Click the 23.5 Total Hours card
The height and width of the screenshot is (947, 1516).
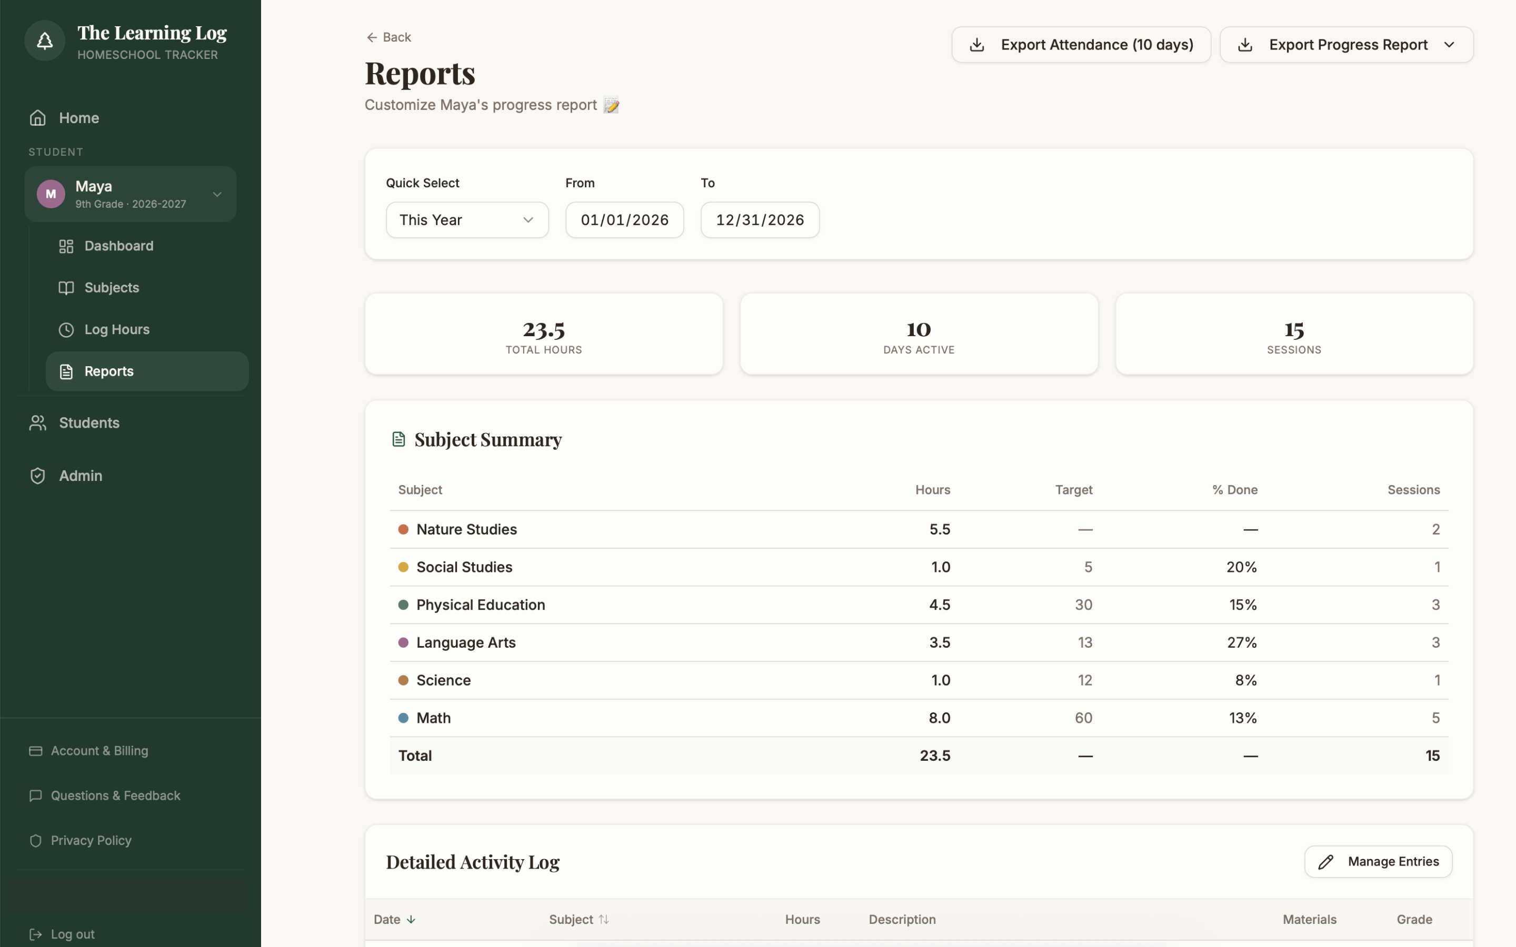(544, 334)
